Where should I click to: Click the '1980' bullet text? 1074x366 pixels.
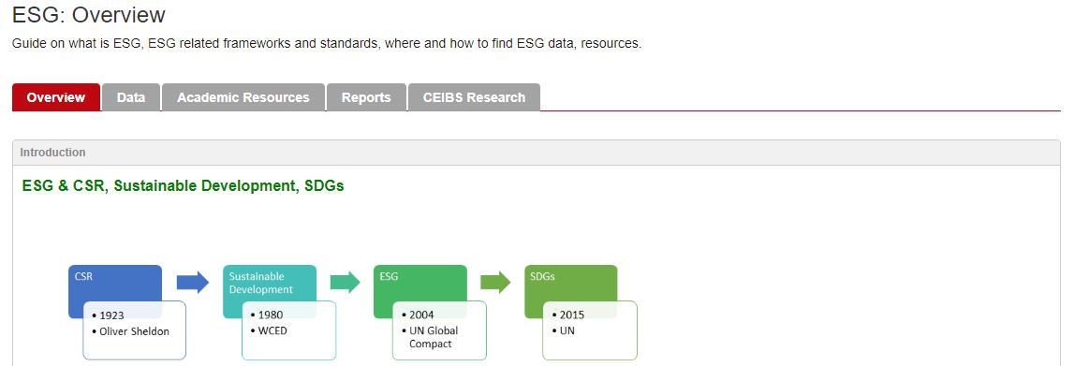(x=271, y=315)
